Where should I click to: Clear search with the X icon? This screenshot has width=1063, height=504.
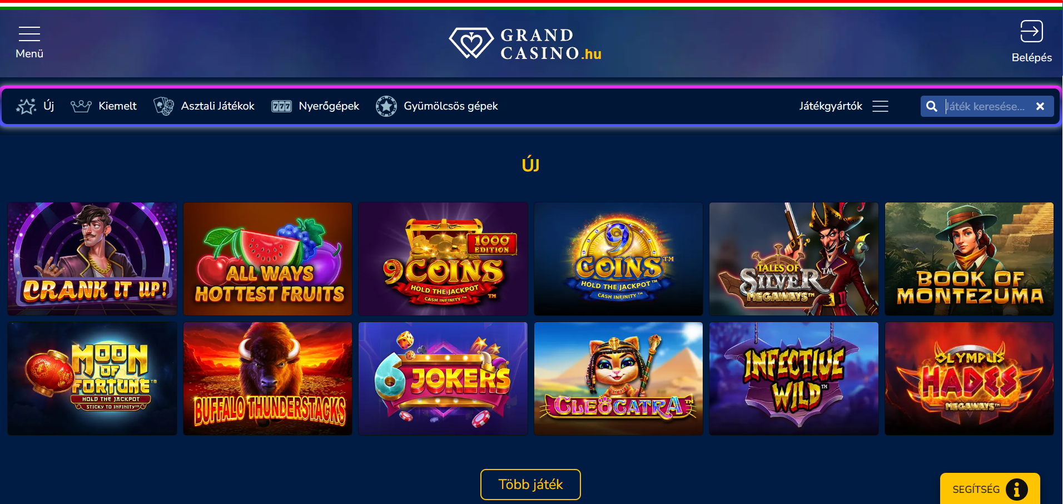click(1040, 106)
